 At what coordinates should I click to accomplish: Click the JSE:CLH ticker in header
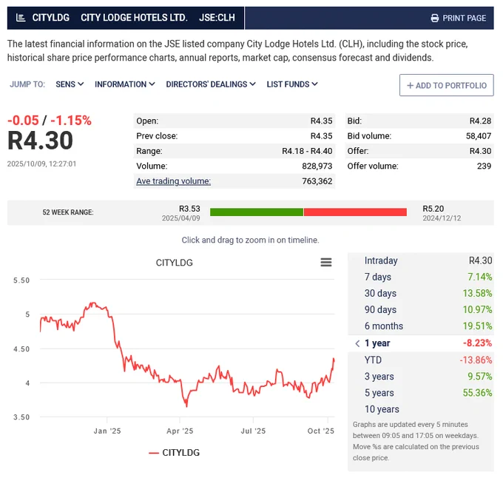[x=217, y=18]
